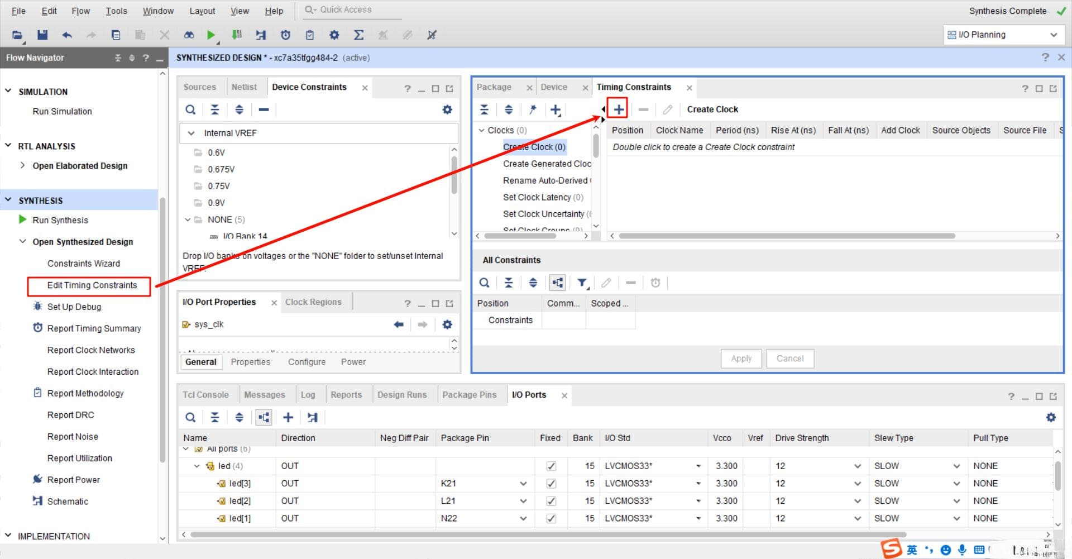Click search icon in Device Constraints panel
Screen dimensions: 1072x559
coord(190,109)
